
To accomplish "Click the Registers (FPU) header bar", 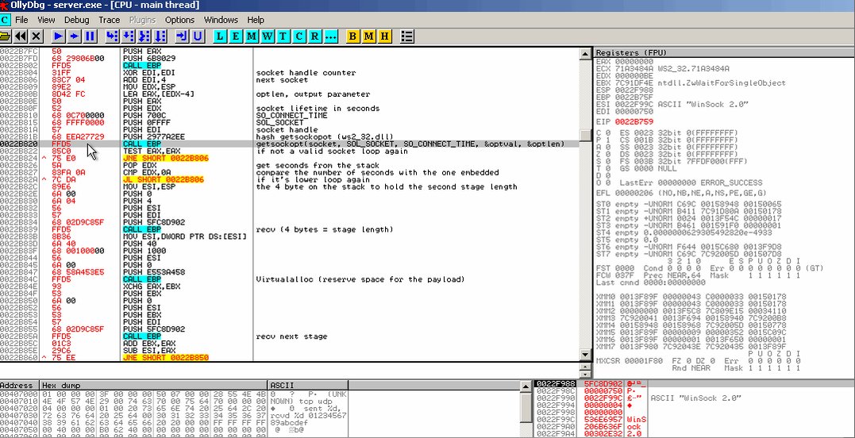I will [x=724, y=53].
